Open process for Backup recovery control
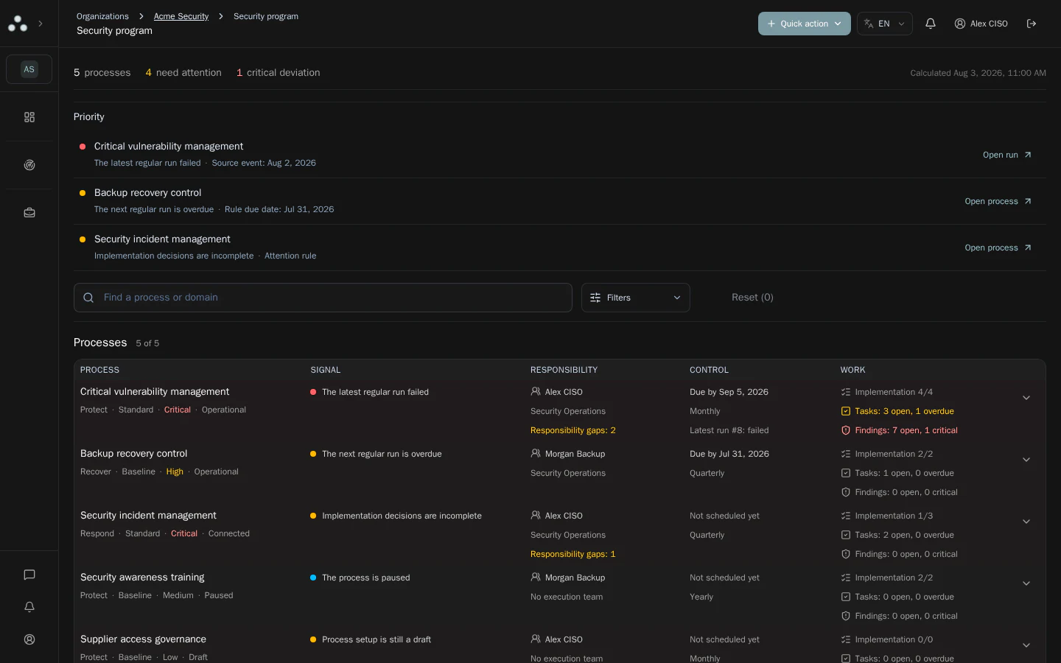1061x663 pixels. (998, 201)
